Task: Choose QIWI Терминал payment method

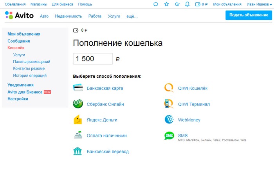Action: pyautogui.click(x=194, y=104)
